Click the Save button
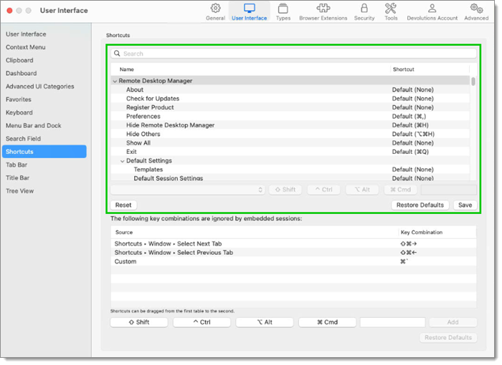The height and width of the screenshot is (365, 502). [x=465, y=205]
